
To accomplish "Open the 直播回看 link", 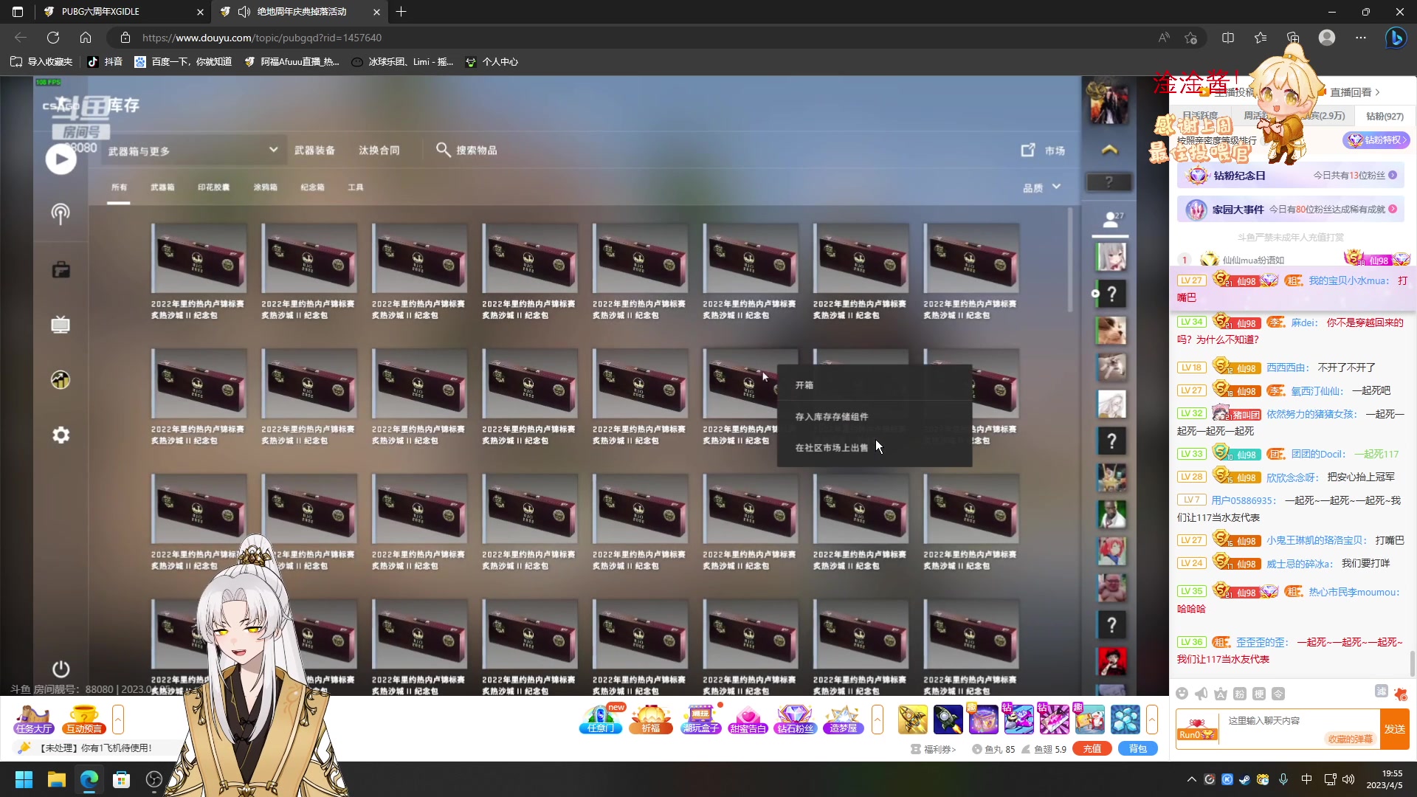I will [x=1355, y=92].
